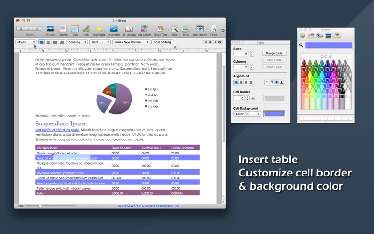The height and width of the screenshot is (234, 374).
Task: Justify text in the format bar
Action: pos(55,42)
